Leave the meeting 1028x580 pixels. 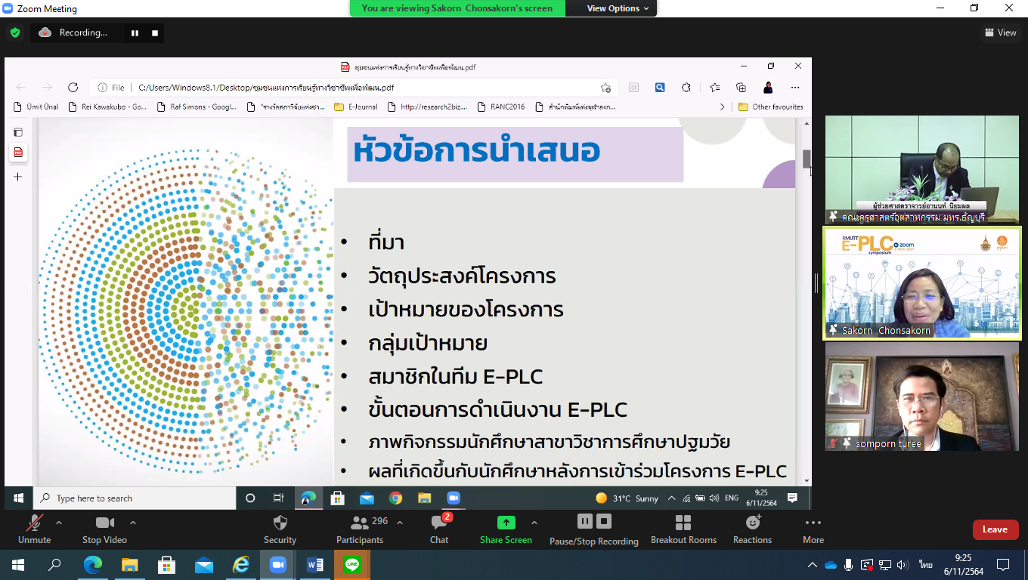995,529
